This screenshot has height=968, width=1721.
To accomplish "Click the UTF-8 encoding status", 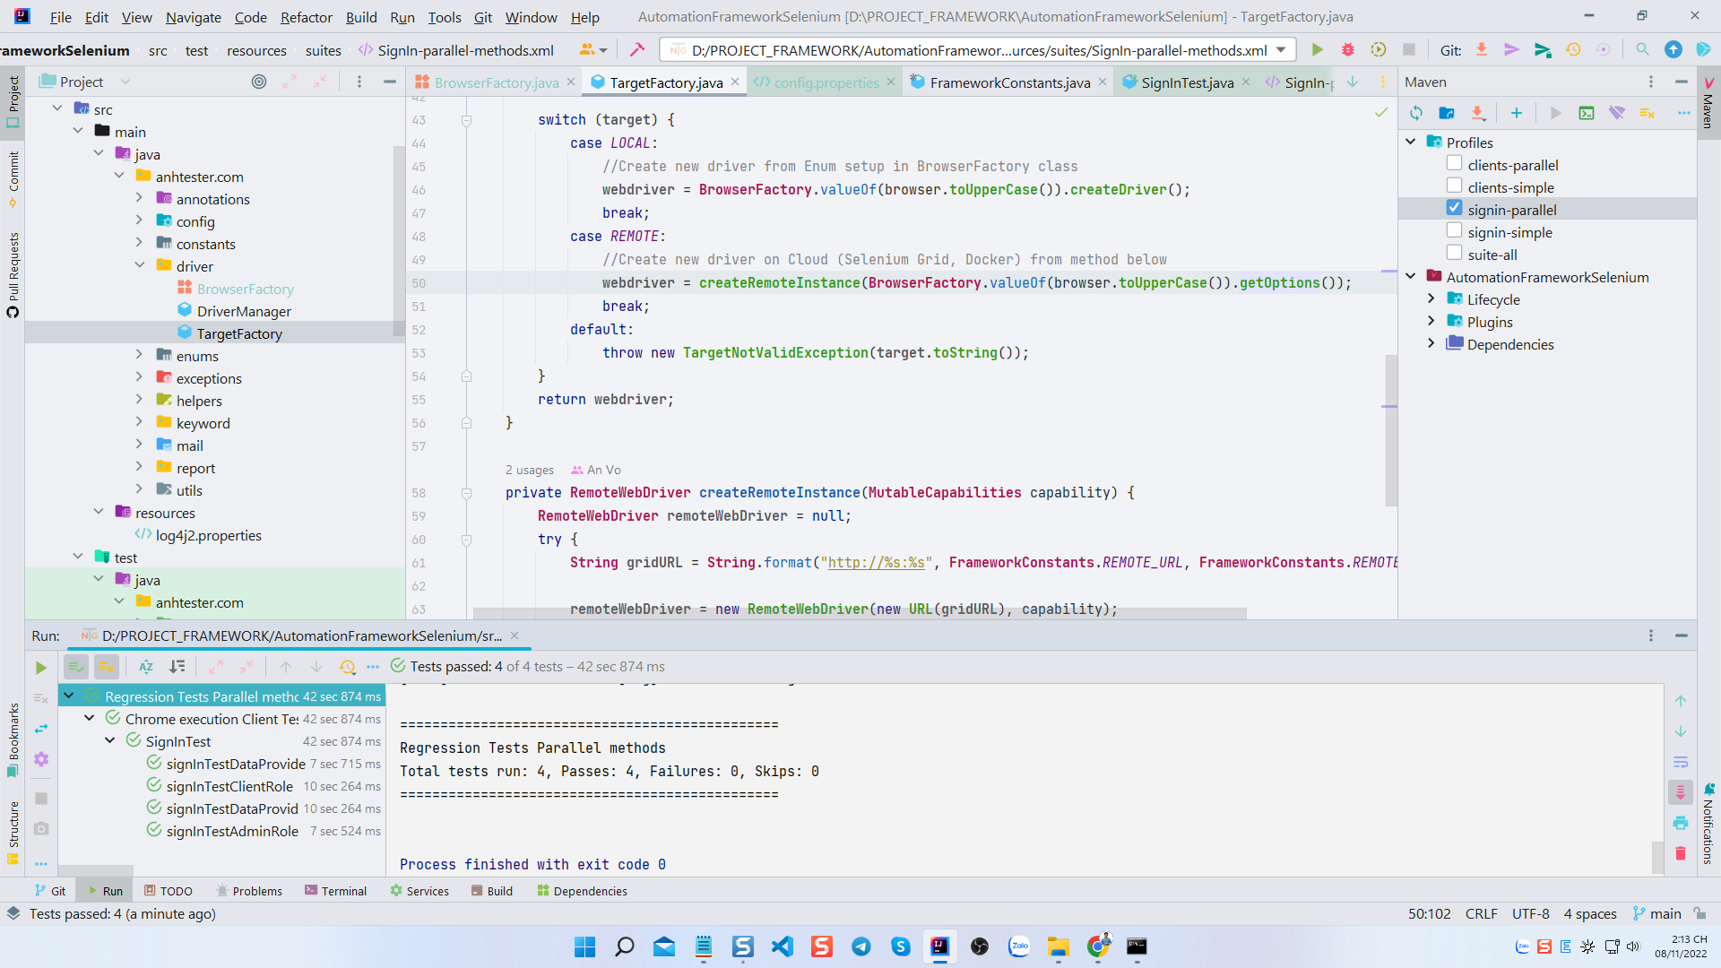I will (1530, 913).
